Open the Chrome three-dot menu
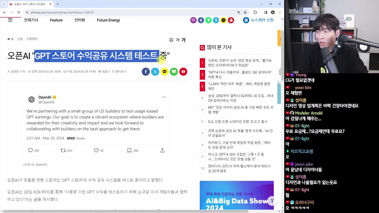 280,12
